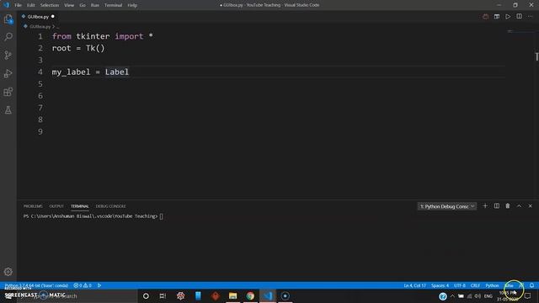
Task: Click the status bar run play icon
Action: (99, 285)
